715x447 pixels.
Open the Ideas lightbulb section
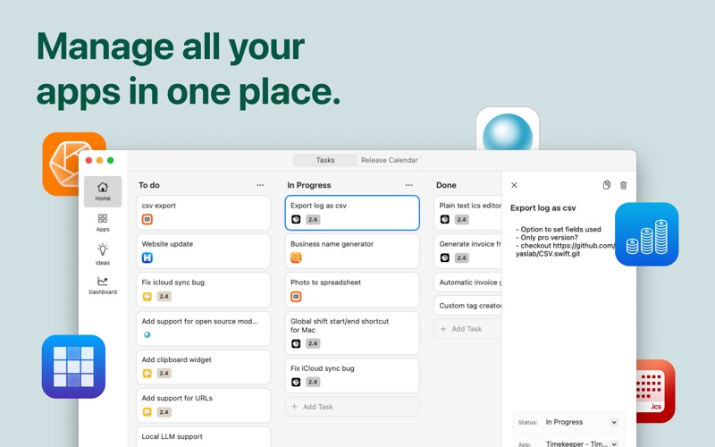(x=103, y=254)
